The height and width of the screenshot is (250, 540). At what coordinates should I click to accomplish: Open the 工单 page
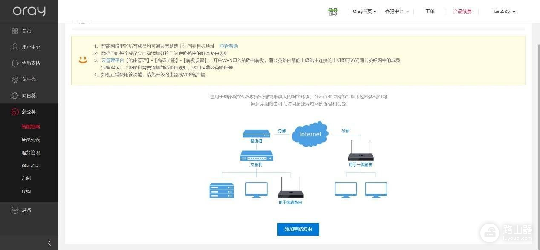pyautogui.click(x=430, y=11)
